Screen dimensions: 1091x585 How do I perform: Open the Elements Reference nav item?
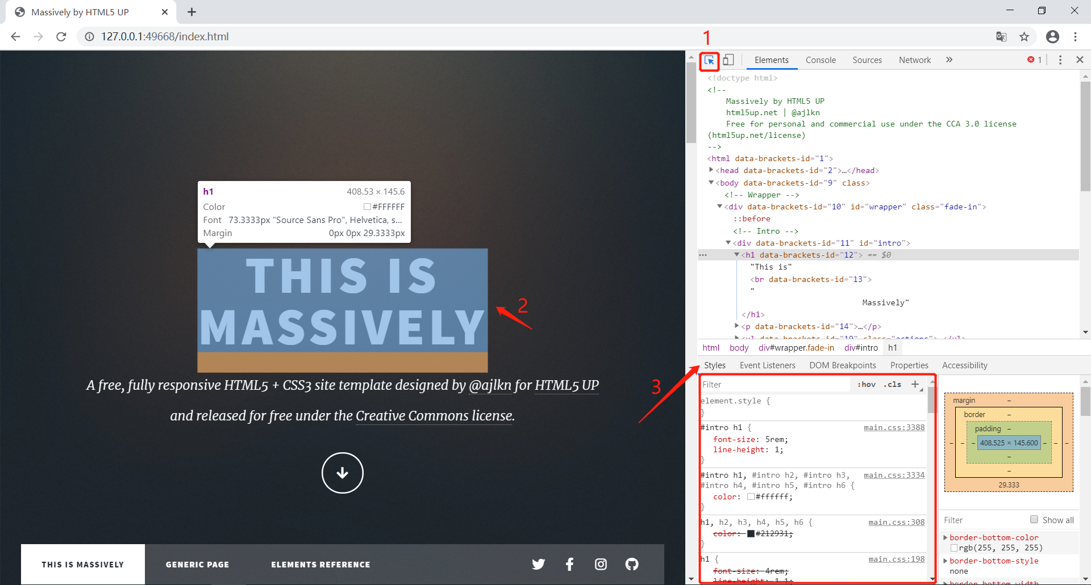coord(320,565)
